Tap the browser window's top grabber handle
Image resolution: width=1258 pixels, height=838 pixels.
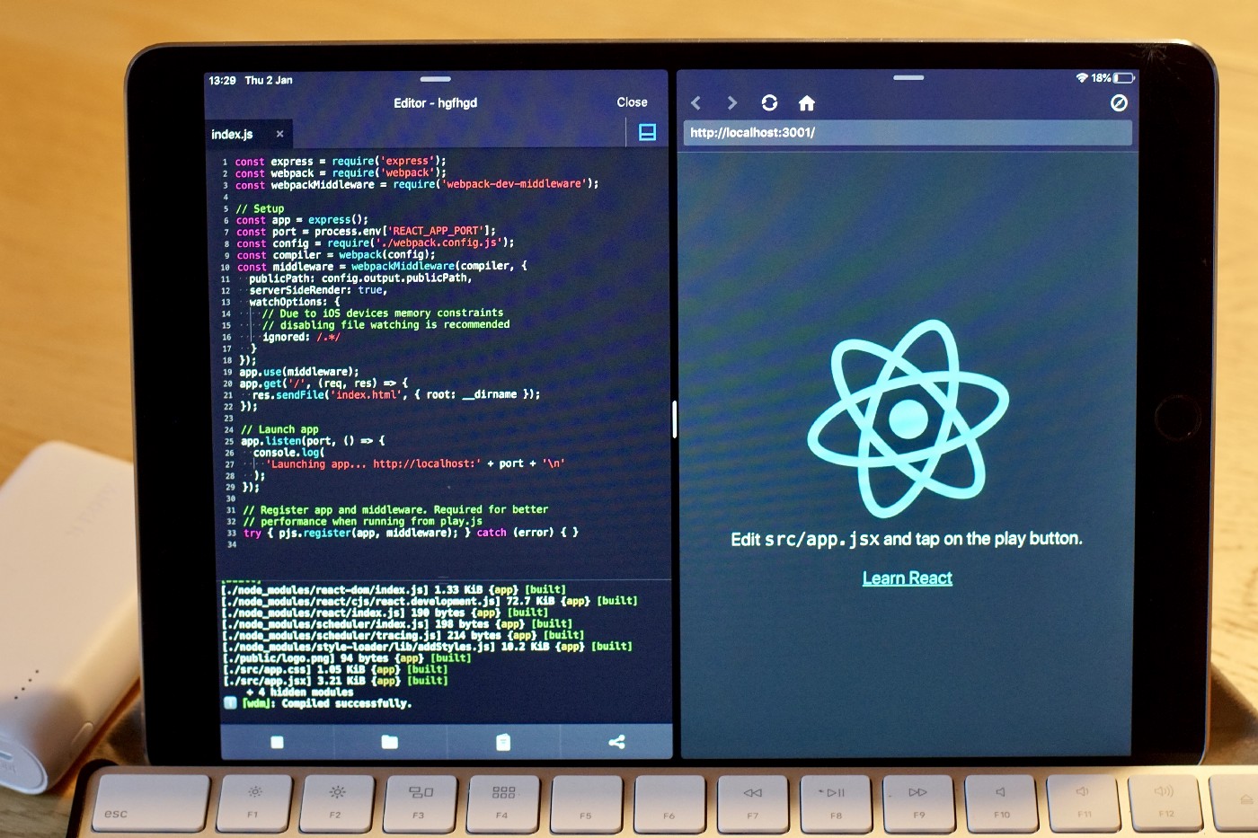coord(908,78)
